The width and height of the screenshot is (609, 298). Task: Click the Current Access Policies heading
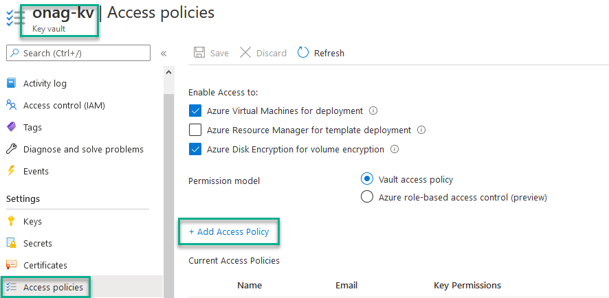[x=234, y=260]
